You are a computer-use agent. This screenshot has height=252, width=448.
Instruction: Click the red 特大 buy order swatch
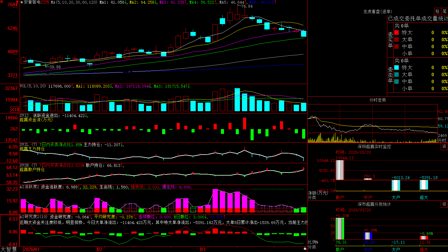(x=396, y=32)
